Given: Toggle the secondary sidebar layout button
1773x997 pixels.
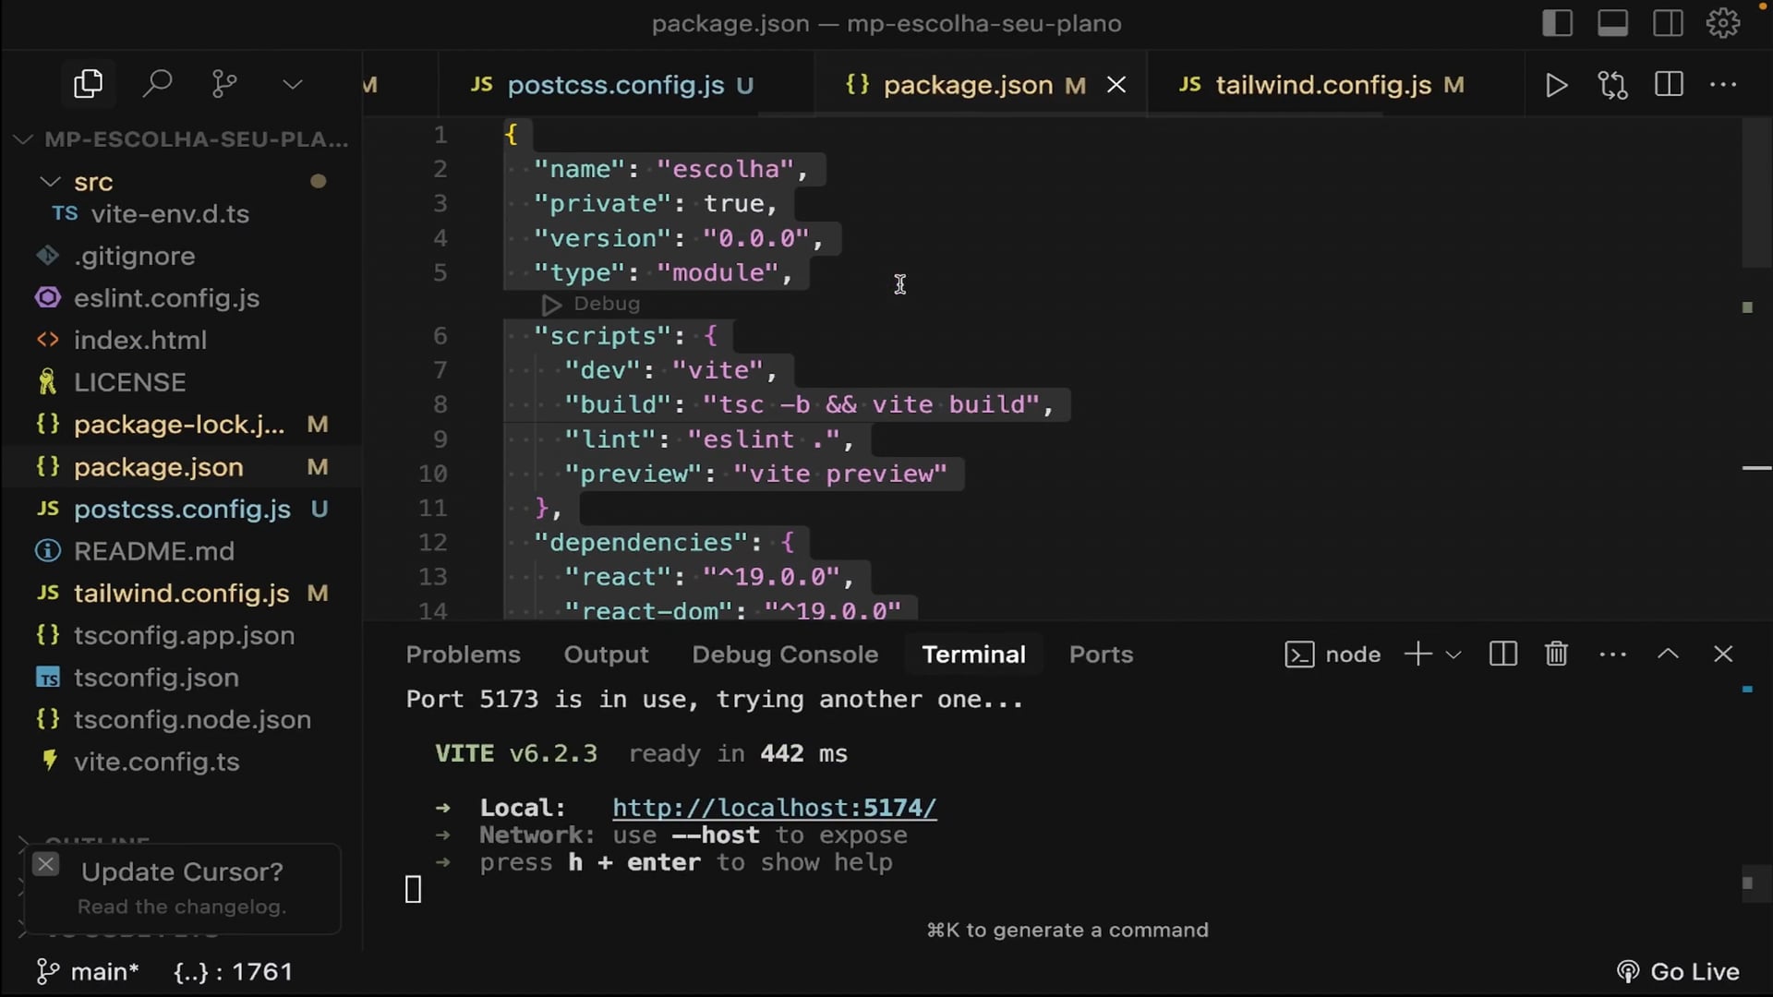Looking at the screenshot, I should pos(1668,23).
